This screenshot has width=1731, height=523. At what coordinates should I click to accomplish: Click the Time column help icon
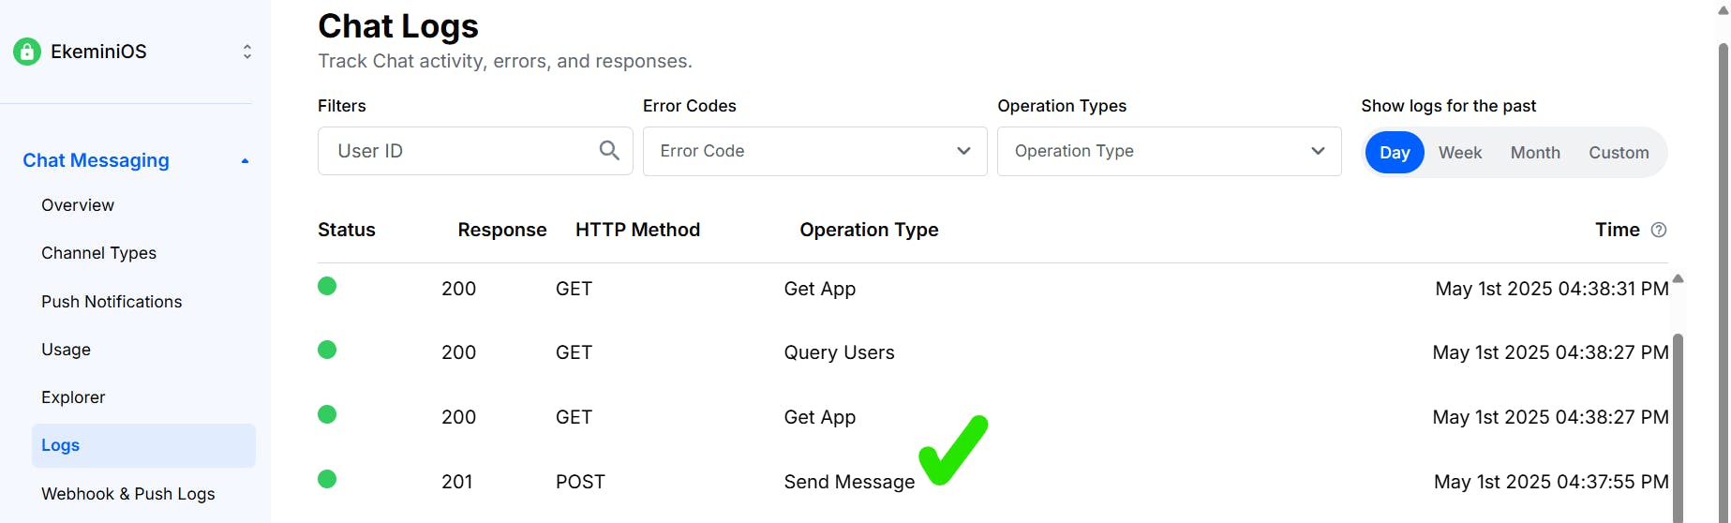pos(1659,230)
